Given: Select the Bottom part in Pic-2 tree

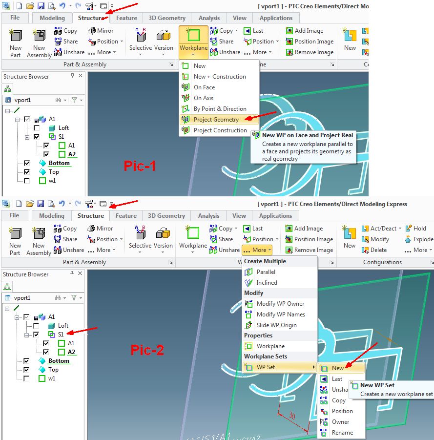Looking at the screenshot, I should 59,361.
